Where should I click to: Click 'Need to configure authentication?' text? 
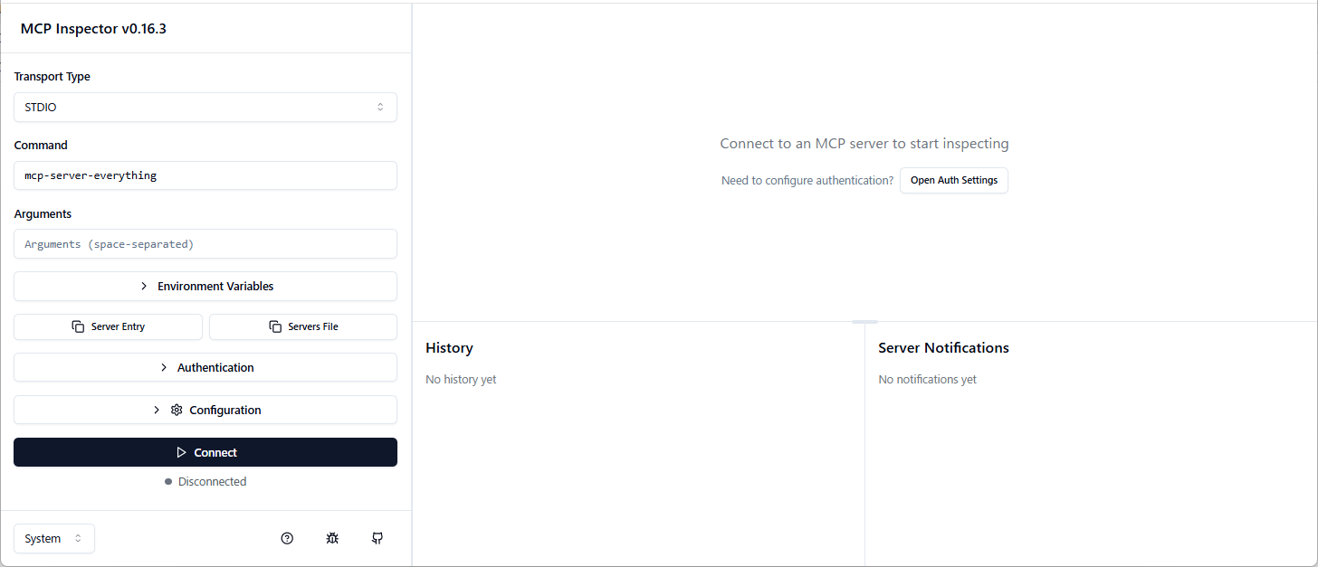pyautogui.click(x=807, y=180)
